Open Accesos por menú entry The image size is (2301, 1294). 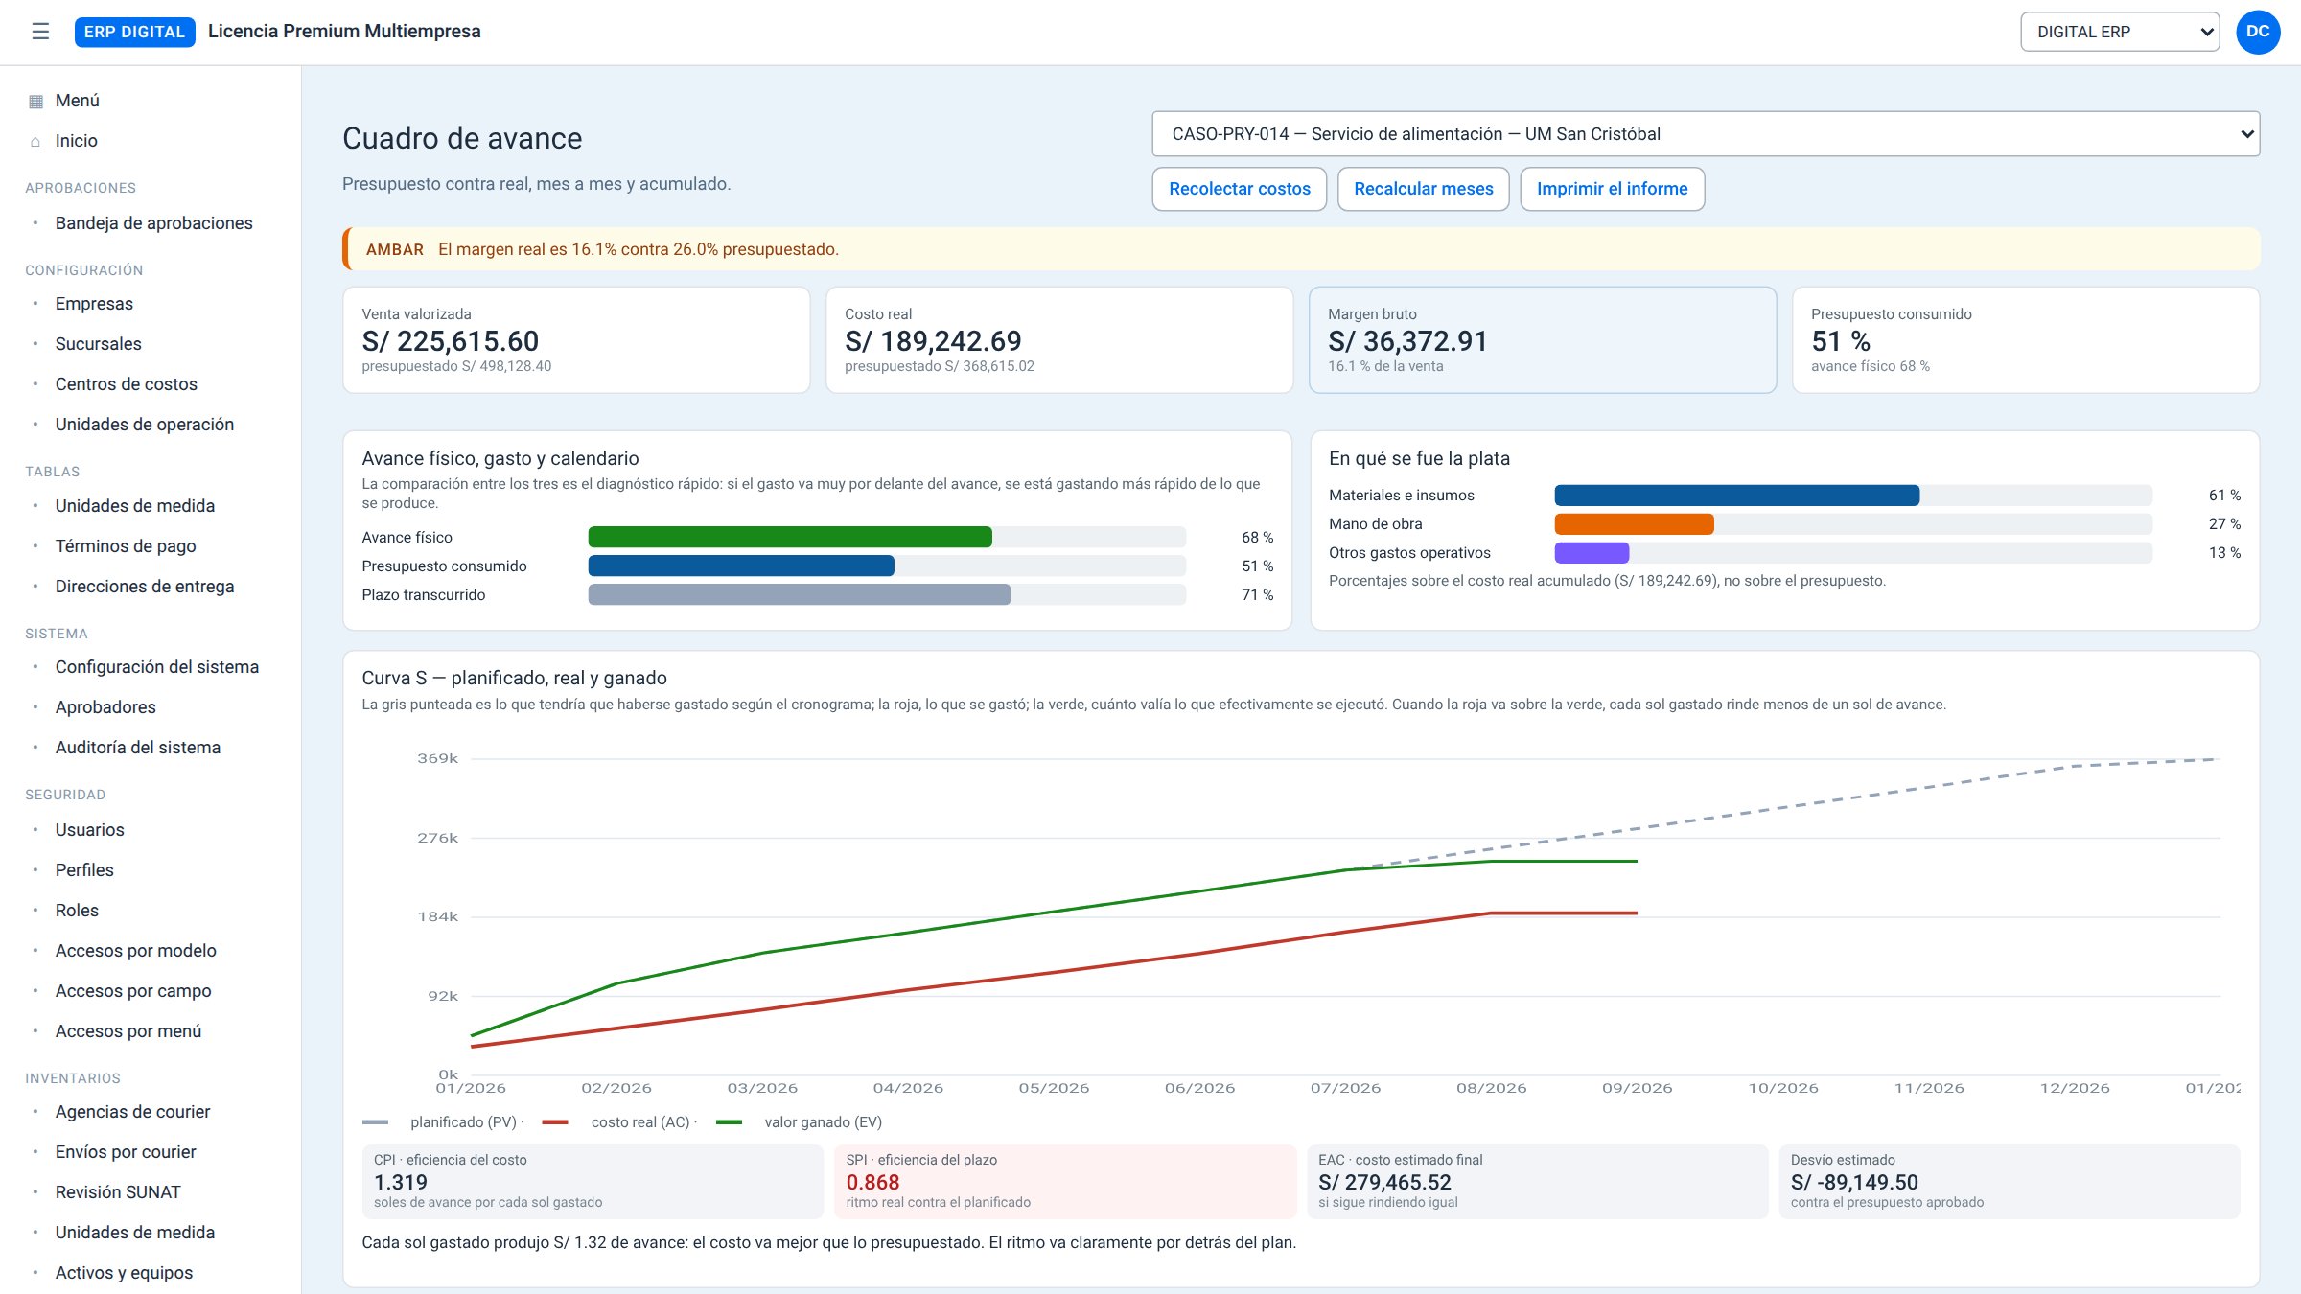[x=128, y=1031]
